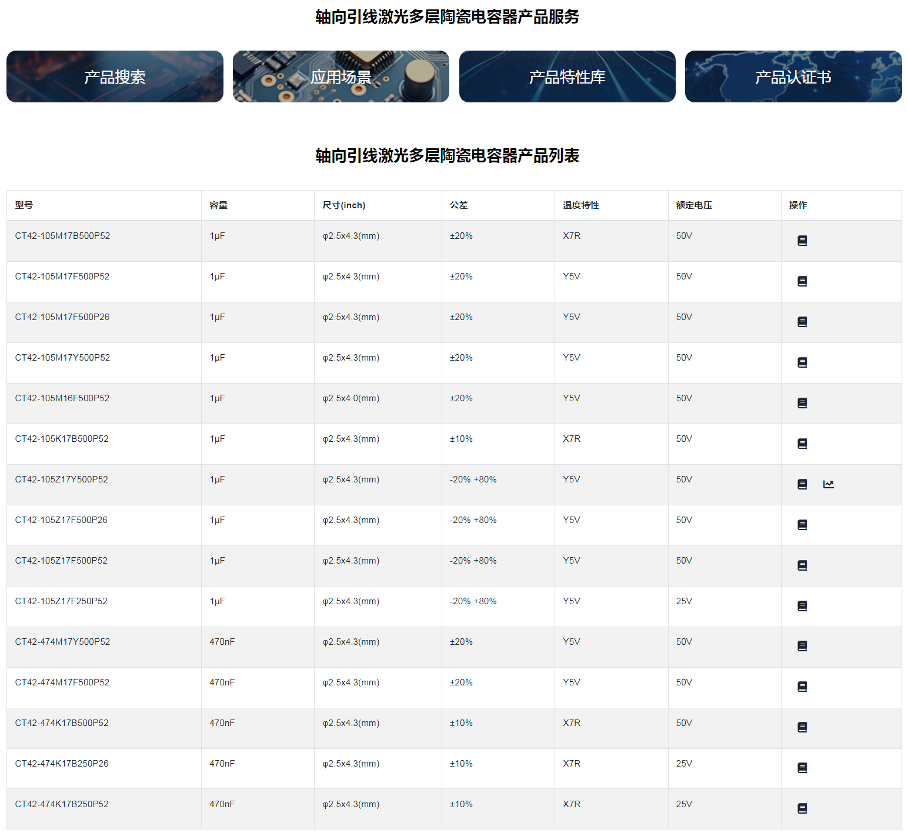Screen dimensions: 908x836
Task: Open datasheet icon for CT42-105K17B500P52
Action: (802, 444)
